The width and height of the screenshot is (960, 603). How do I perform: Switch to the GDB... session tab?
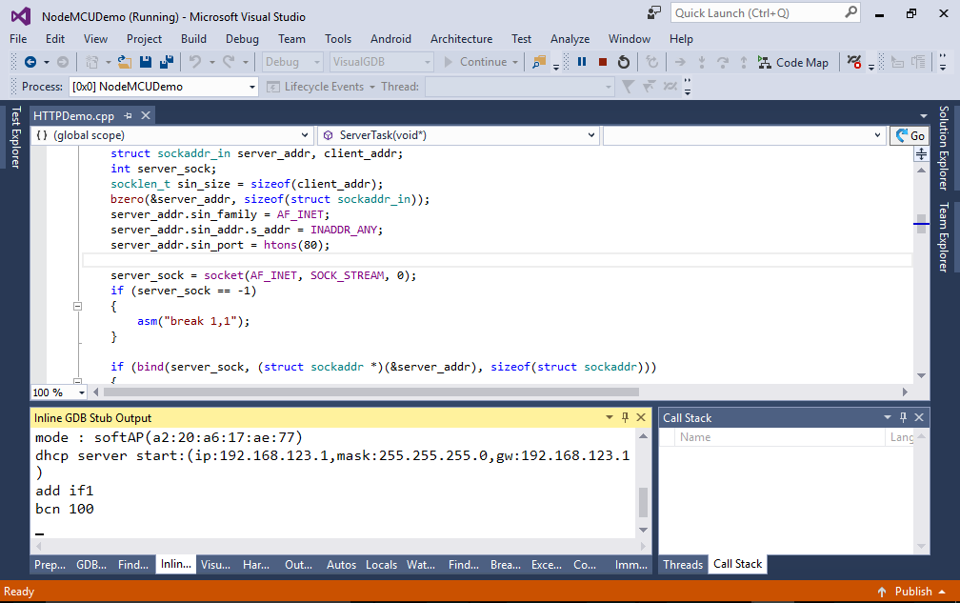click(91, 565)
